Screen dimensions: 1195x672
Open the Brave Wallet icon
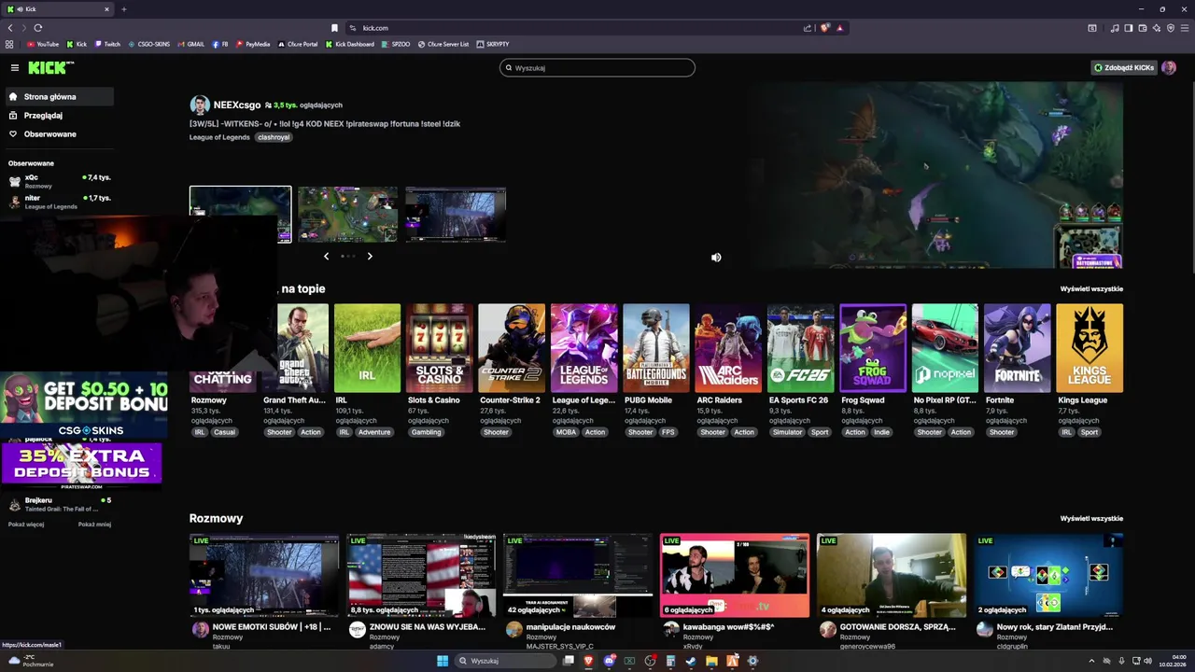[1143, 28]
